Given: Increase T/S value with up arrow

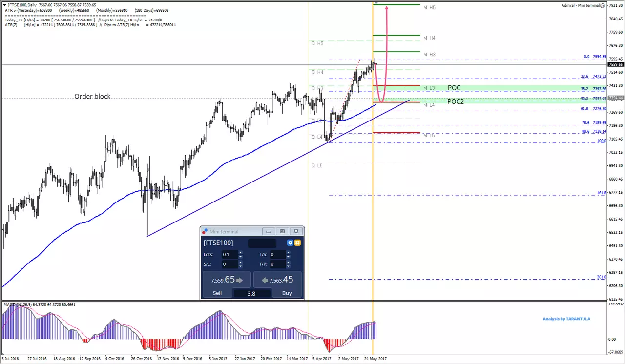Looking at the screenshot, I should click(x=288, y=252).
